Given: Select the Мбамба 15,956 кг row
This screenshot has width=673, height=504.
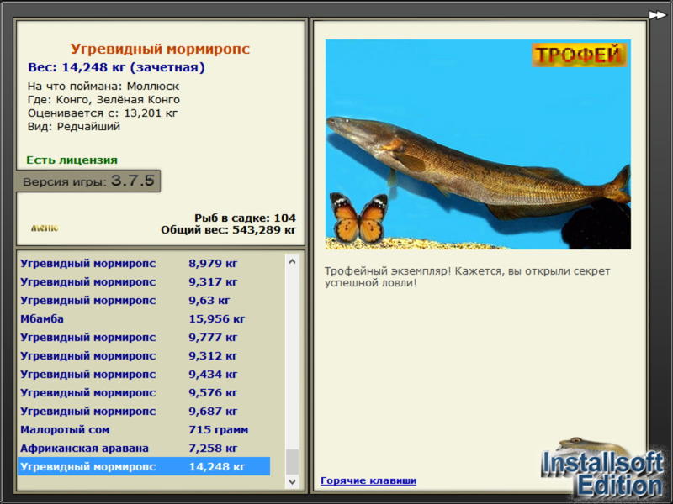Looking at the screenshot, I should (x=144, y=318).
